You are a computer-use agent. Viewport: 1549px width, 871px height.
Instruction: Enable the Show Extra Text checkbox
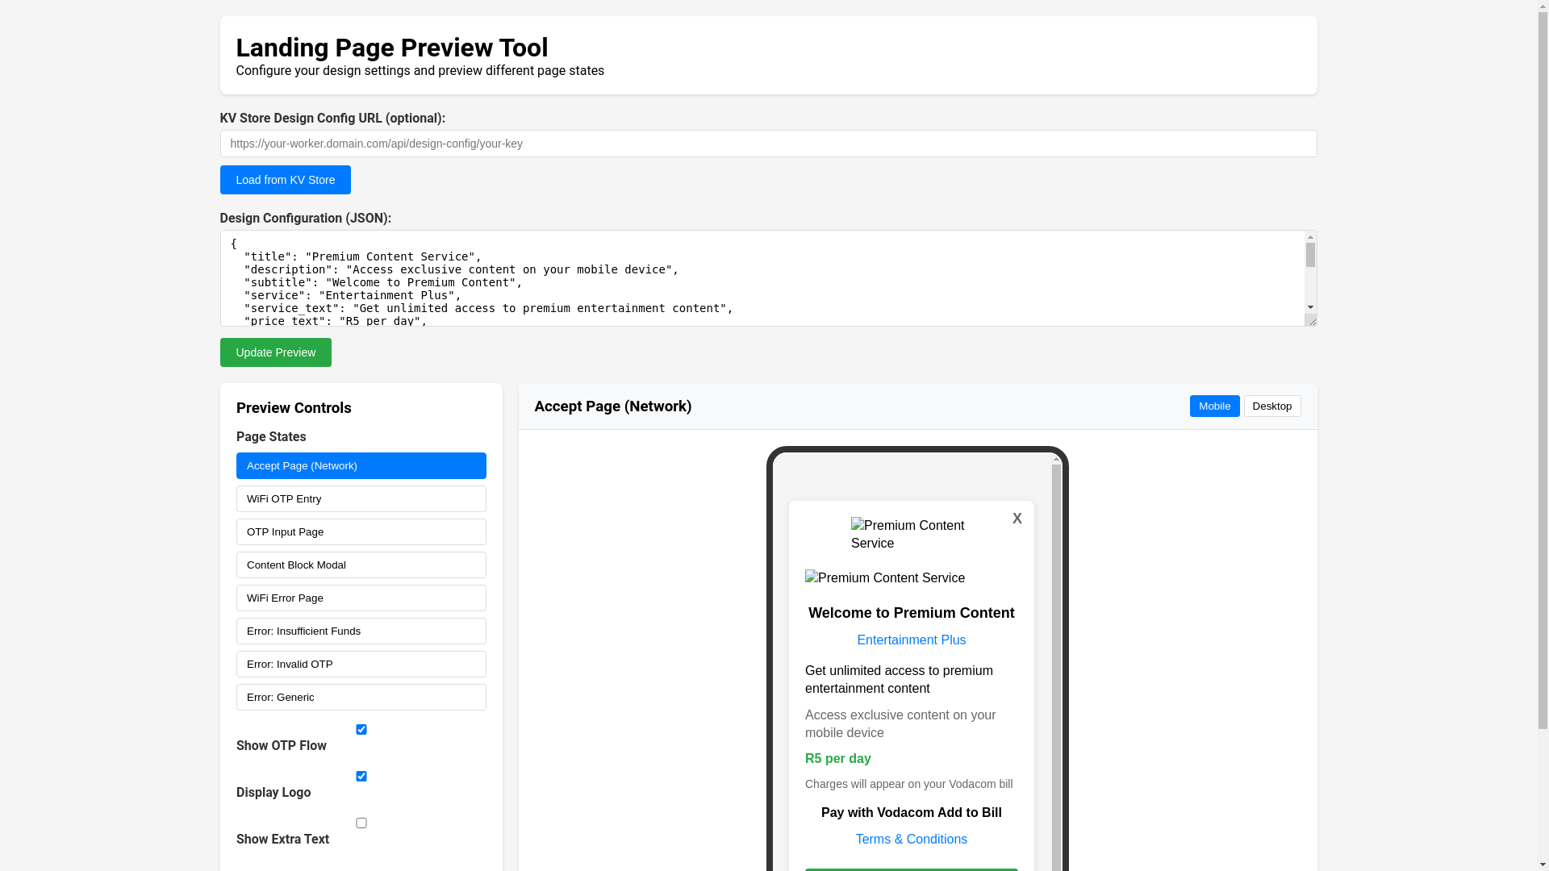361,823
